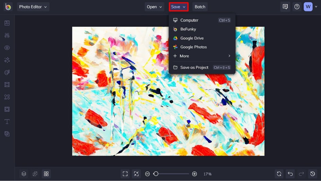Click the zoom slider handle
Viewport: 321px width, 181px height.
(x=156, y=174)
